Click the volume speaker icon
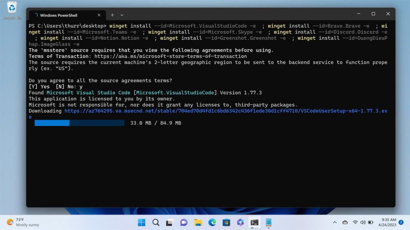Viewport: 410px width, 230px height. (363, 222)
